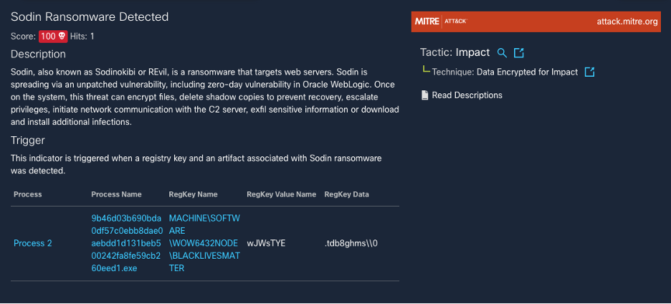Viewport: 671px width, 304px height.
Task: Open the attack.mitre.org link
Action: pyautogui.click(x=627, y=22)
